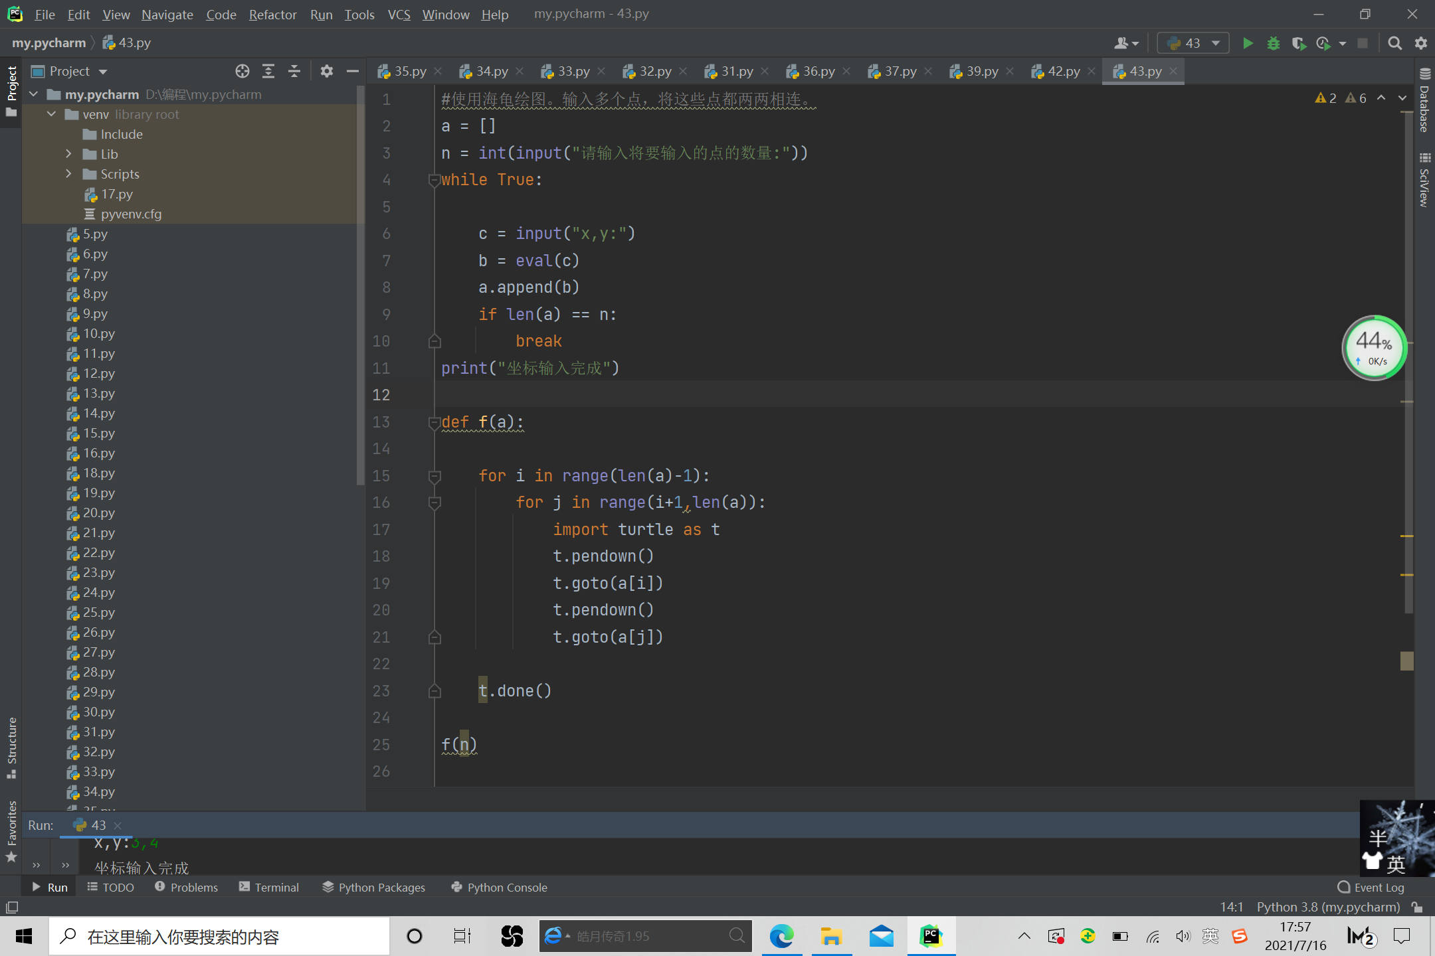Open Favorites tool window on left edge

[11, 831]
